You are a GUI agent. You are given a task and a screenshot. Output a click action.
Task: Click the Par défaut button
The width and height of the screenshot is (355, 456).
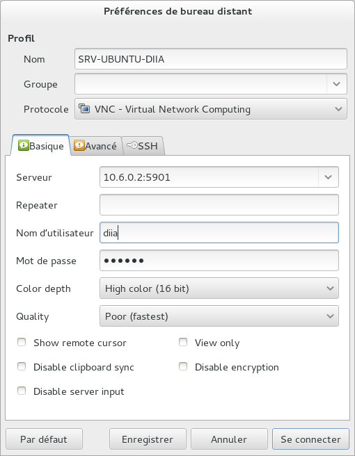44,439
